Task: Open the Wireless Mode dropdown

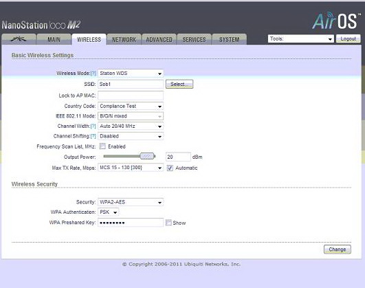Action: [x=131, y=74]
